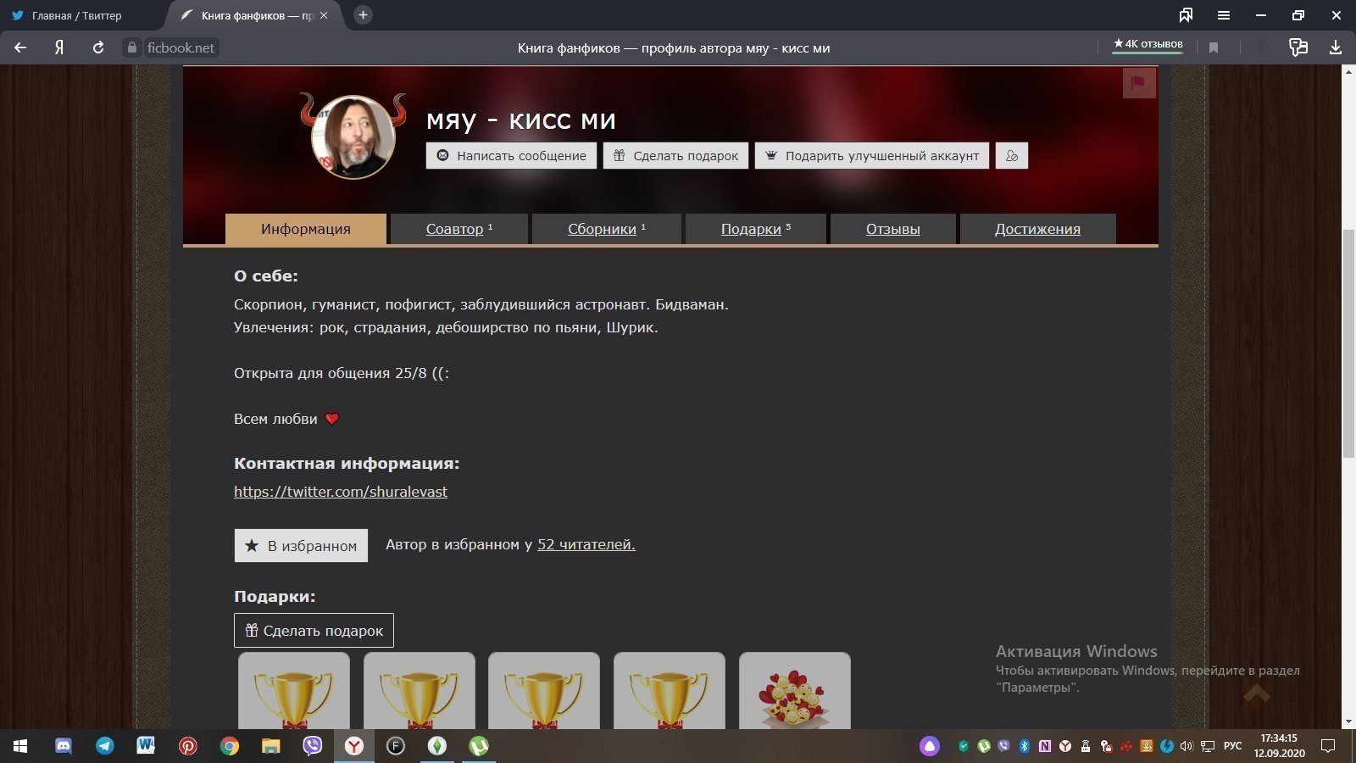Open the Достижения tab
This screenshot has width=1356, height=763.
pos(1037,228)
